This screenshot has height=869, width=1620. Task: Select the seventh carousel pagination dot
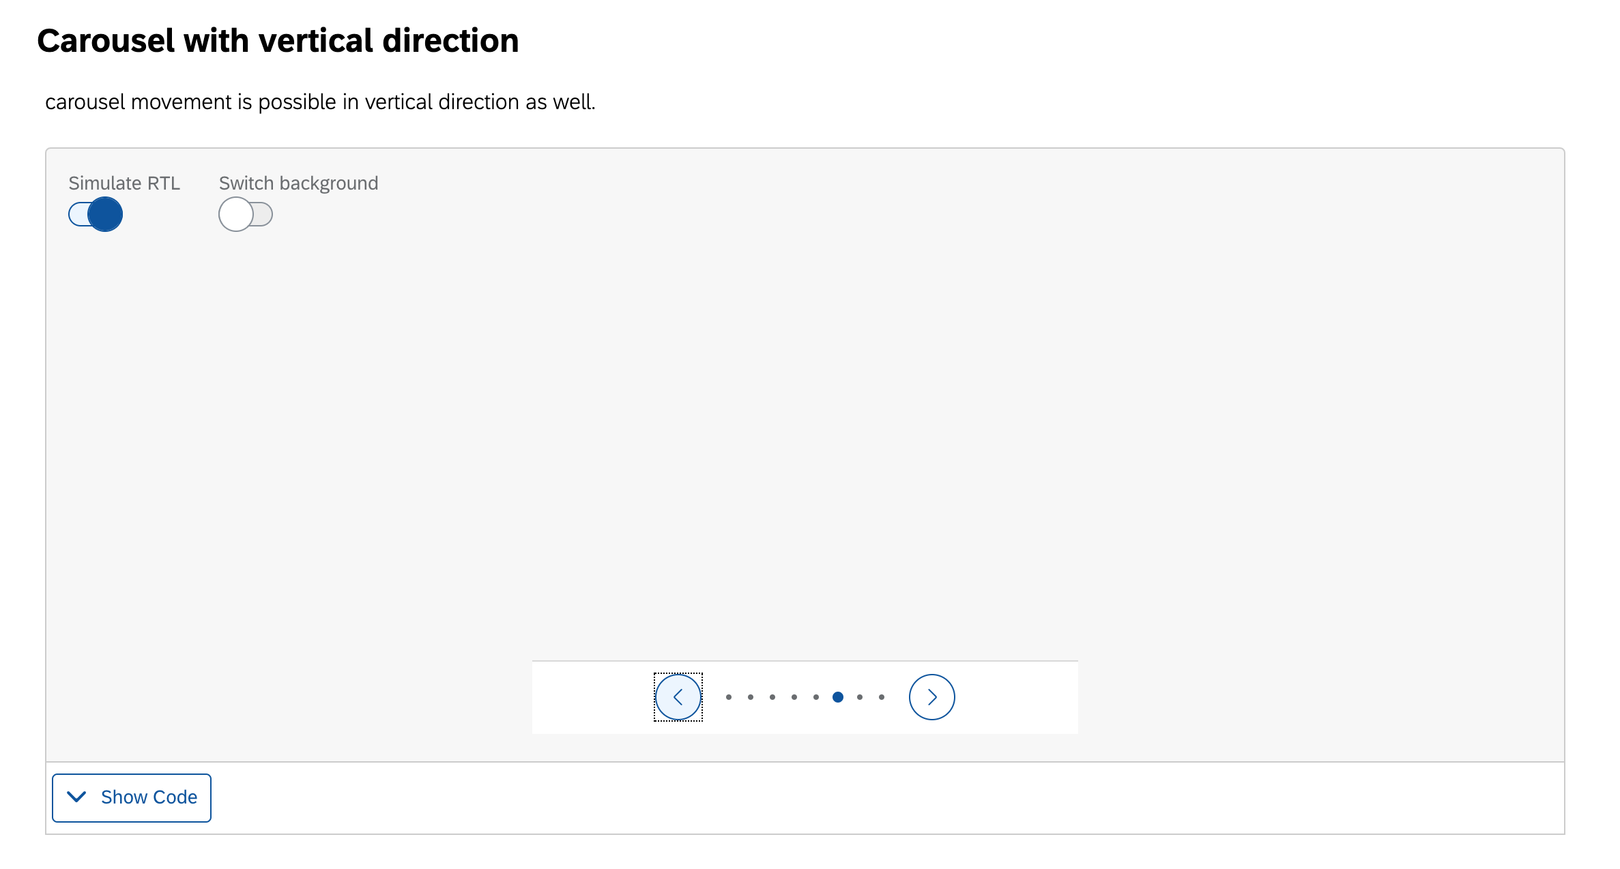pyautogui.click(x=860, y=697)
